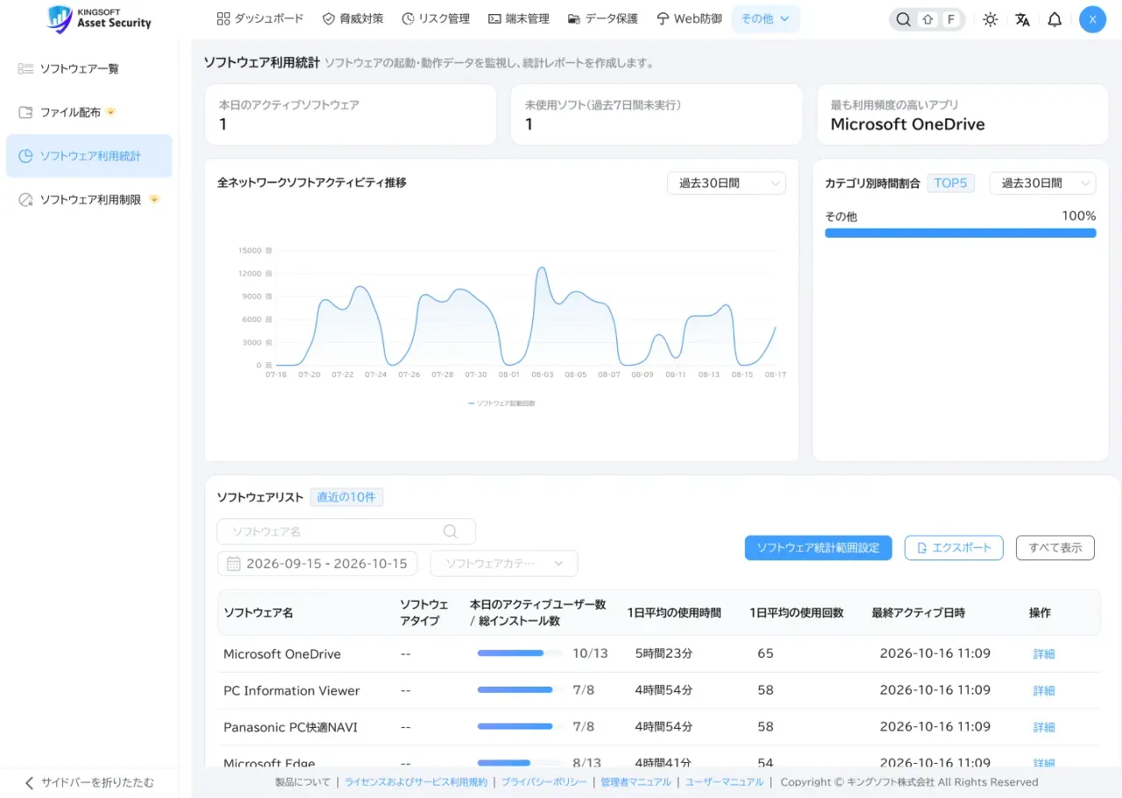The width and height of the screenshot is (1122, 798).
Task: Click calendar icon in date range field
Action: click(233, 564)
